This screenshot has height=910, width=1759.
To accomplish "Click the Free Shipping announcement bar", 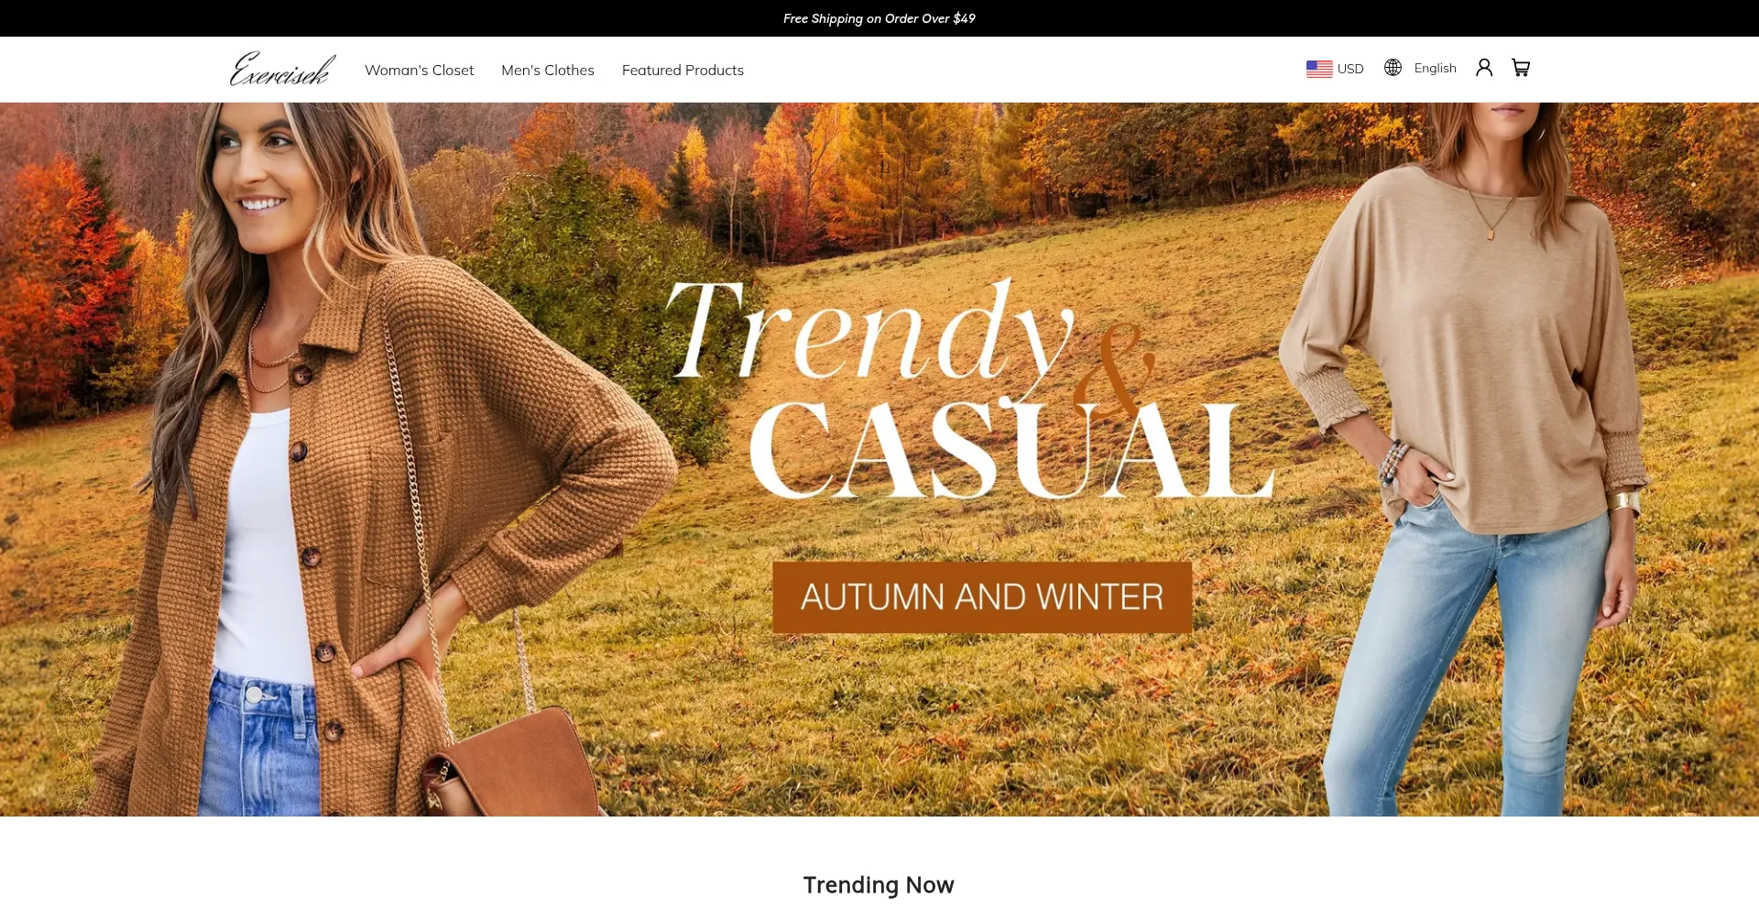I will [879, 18].
